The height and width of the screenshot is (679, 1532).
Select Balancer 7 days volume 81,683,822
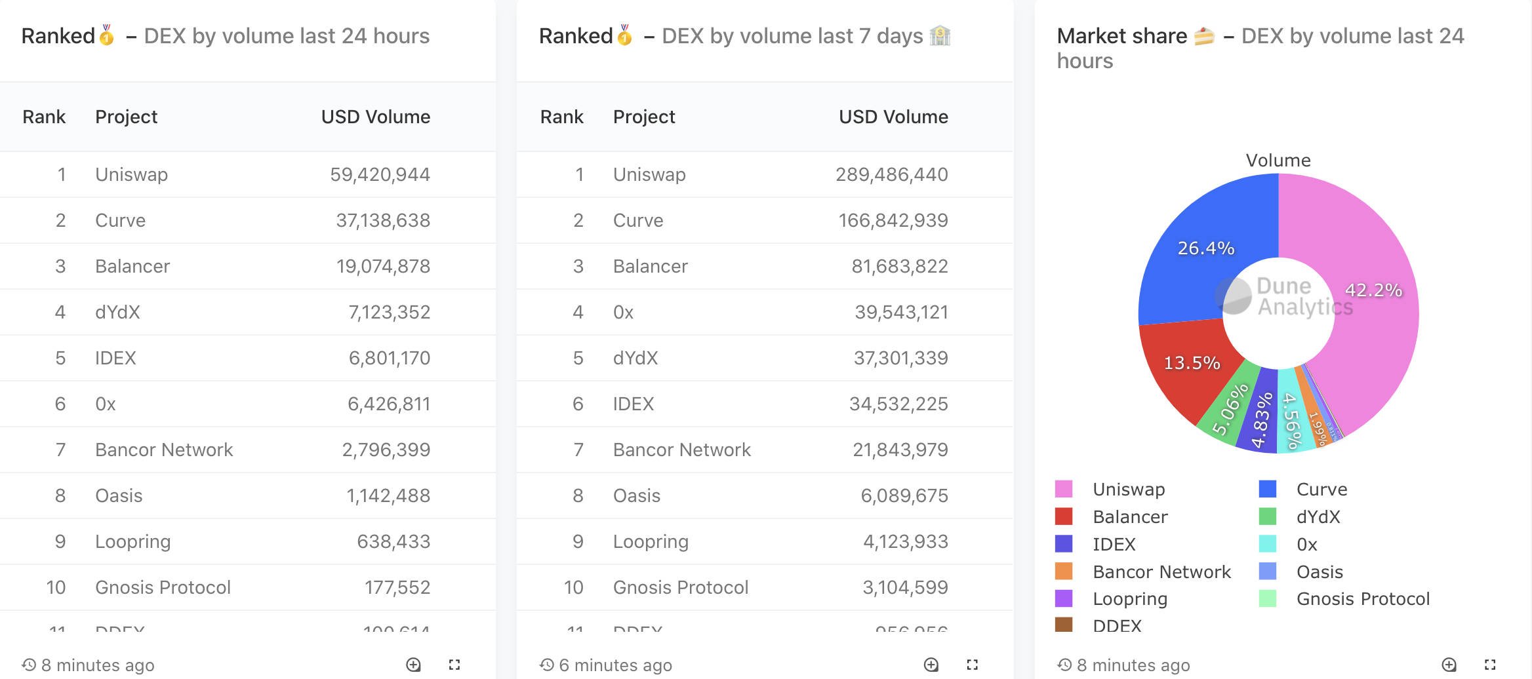click(x=900, y=266)
